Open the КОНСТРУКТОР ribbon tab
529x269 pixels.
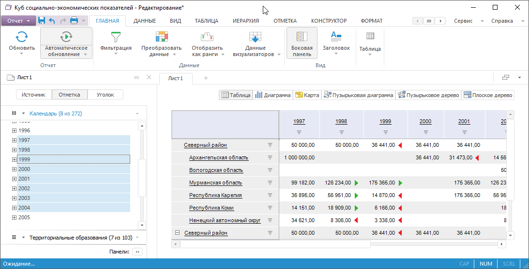[329, 21]
